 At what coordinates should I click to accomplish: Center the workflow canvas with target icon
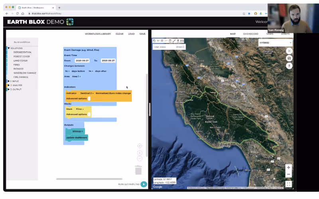140,146
